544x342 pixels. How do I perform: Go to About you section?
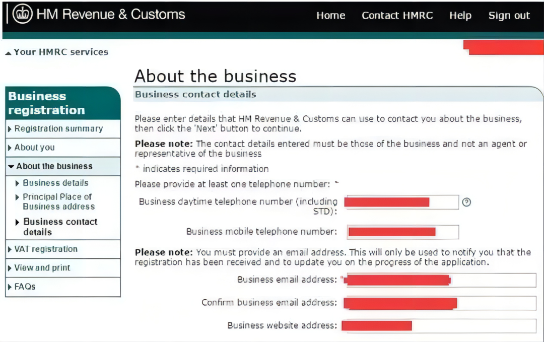coord(34,148)
